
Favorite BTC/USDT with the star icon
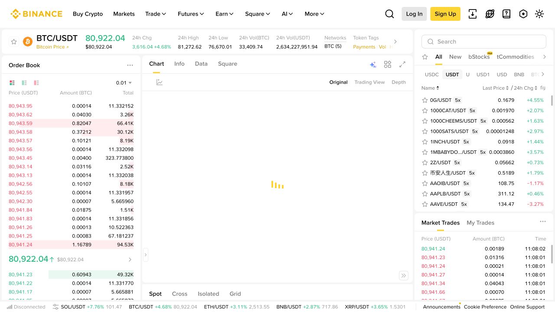click(14, 42)
